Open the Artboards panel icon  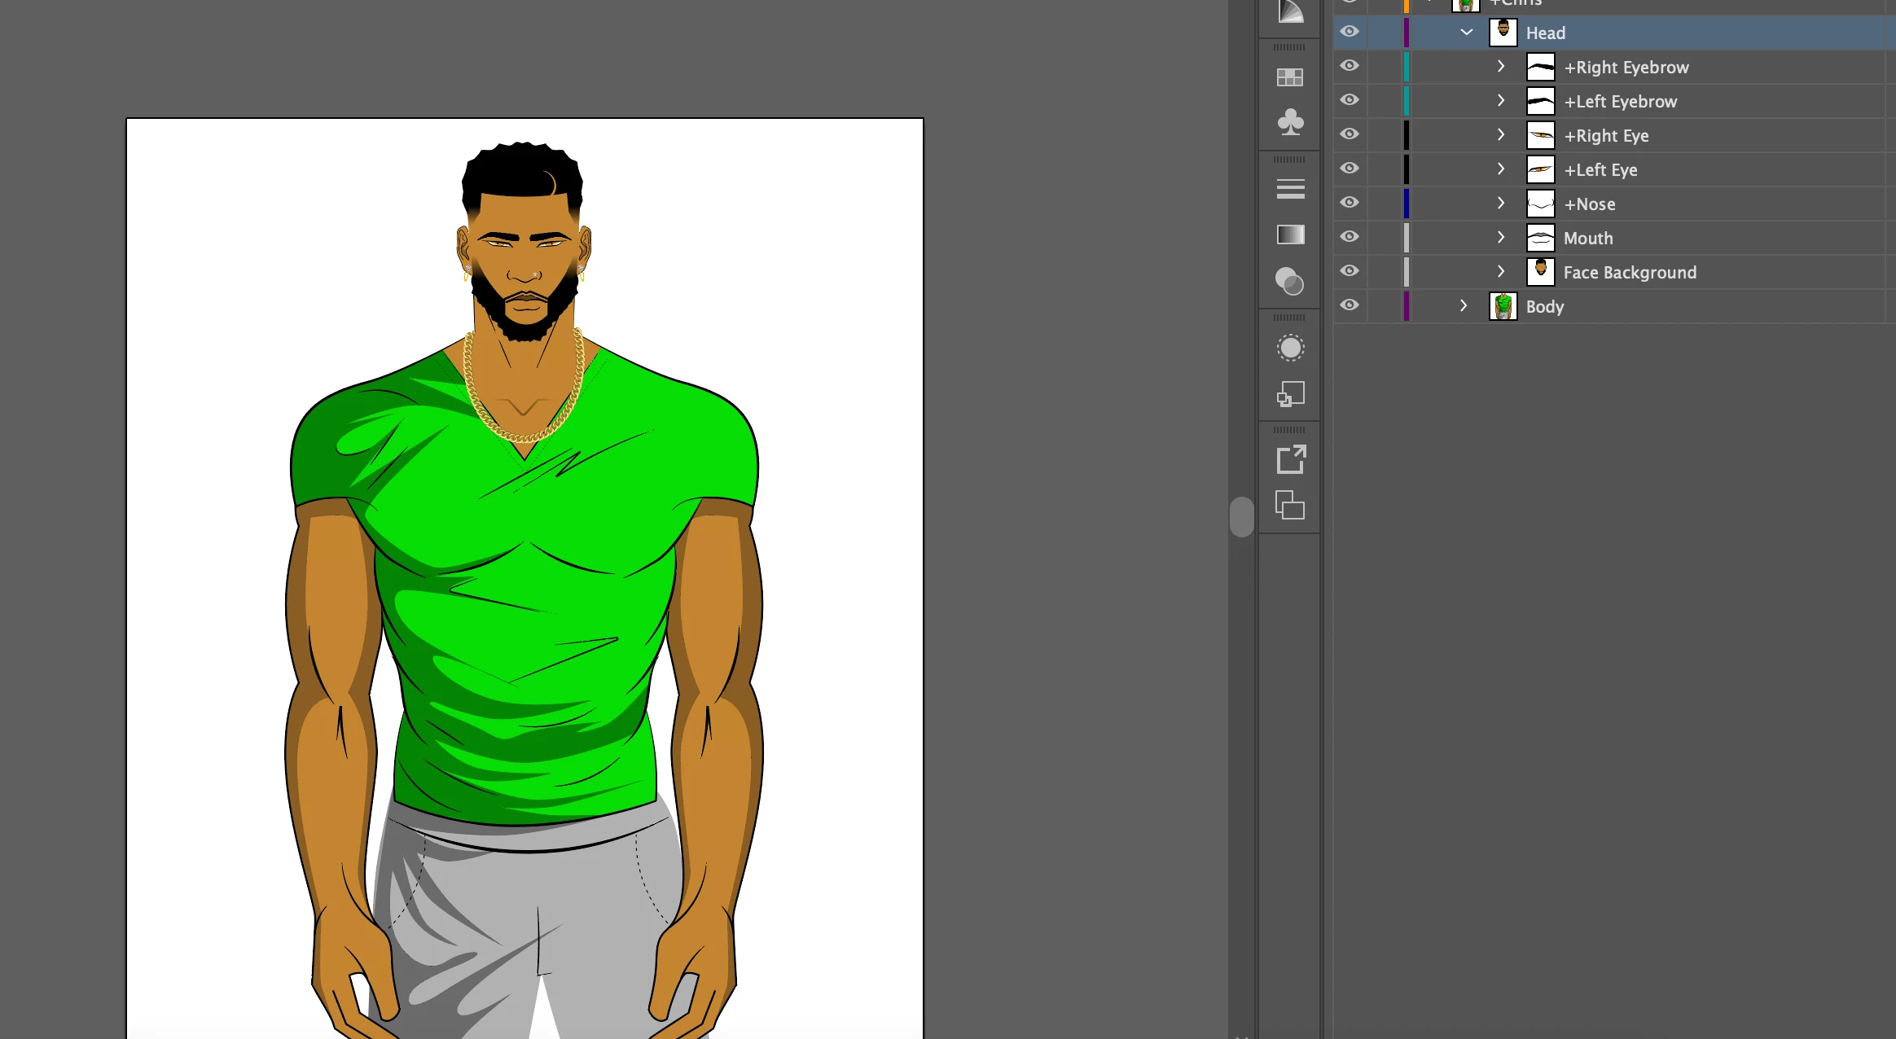tap(1289, 505)
